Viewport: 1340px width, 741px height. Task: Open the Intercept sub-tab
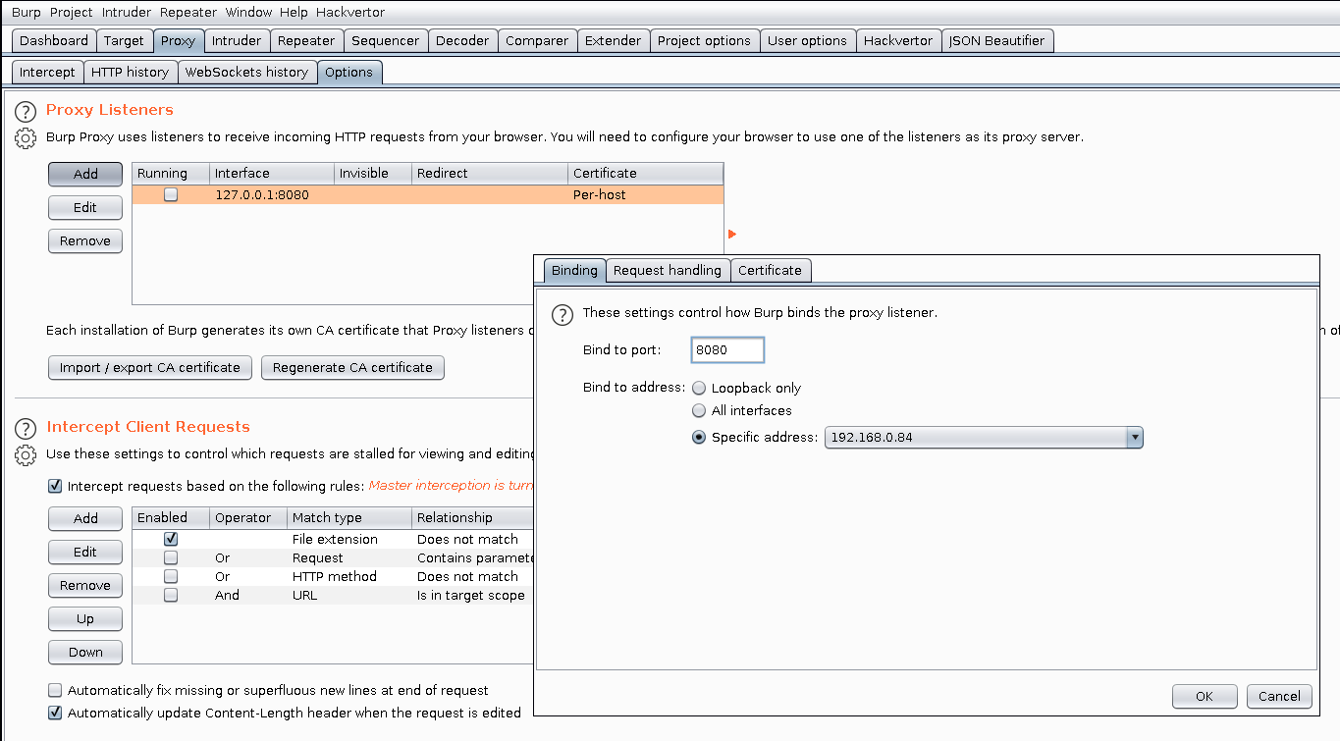click(x=47, y=72)
